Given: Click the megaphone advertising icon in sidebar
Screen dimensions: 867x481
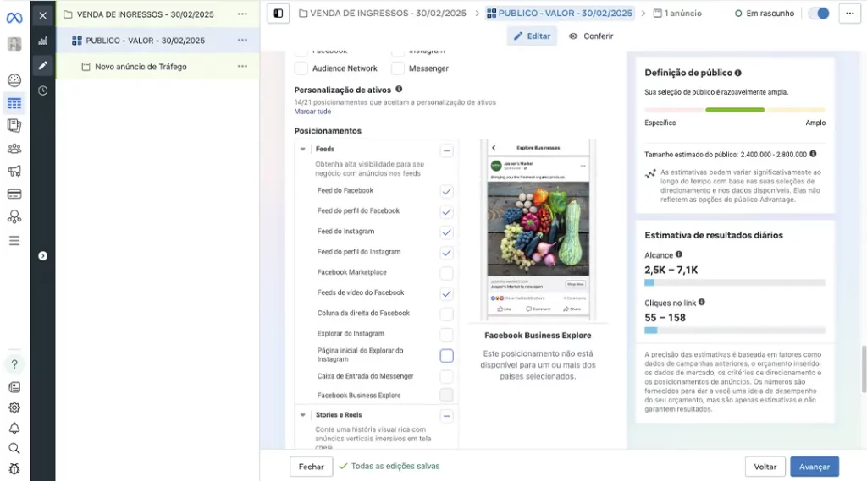Looking at the screenshot, I should (14, 172).
